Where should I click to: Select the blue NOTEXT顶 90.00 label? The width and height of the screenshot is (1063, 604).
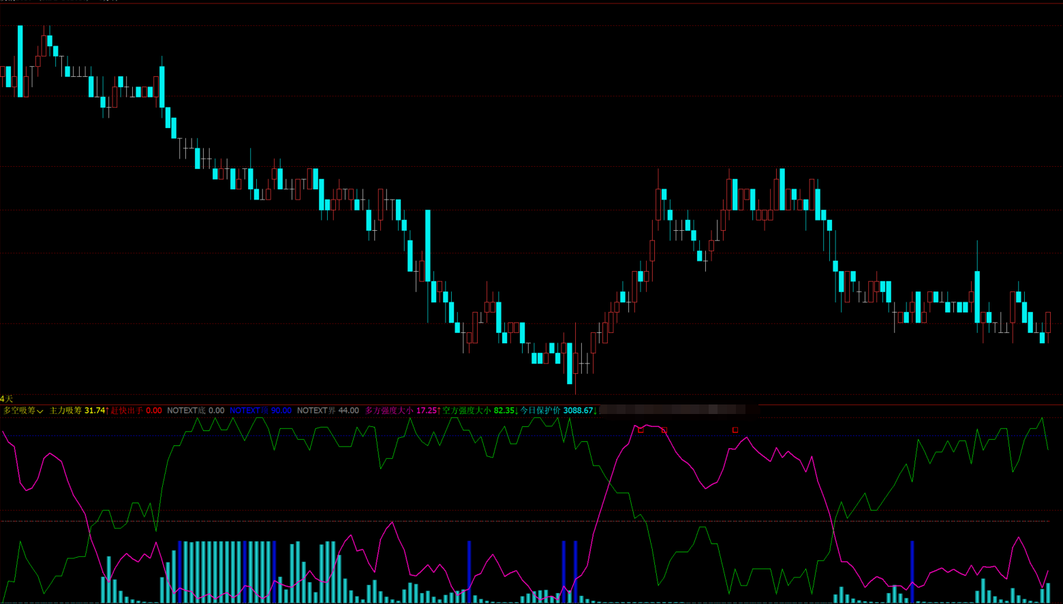[260, 411]
